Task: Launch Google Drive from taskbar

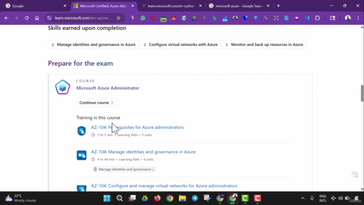Action: point(144,198)
